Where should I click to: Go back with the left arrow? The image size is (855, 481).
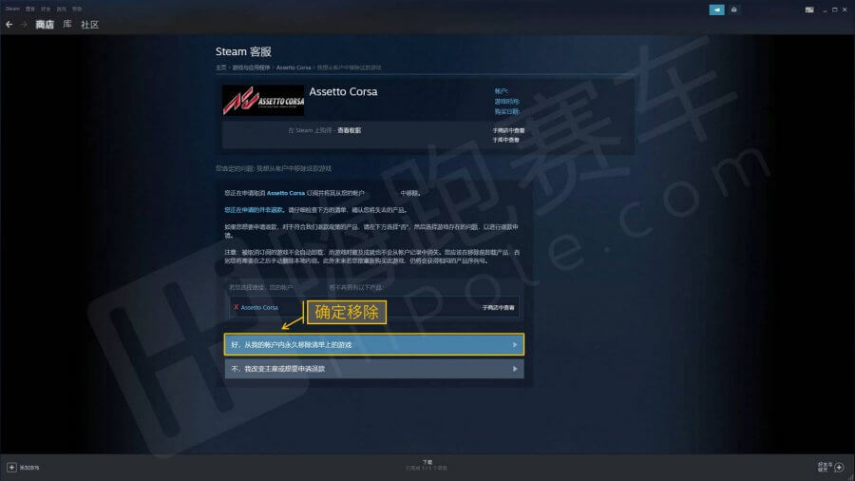(9, 25)
